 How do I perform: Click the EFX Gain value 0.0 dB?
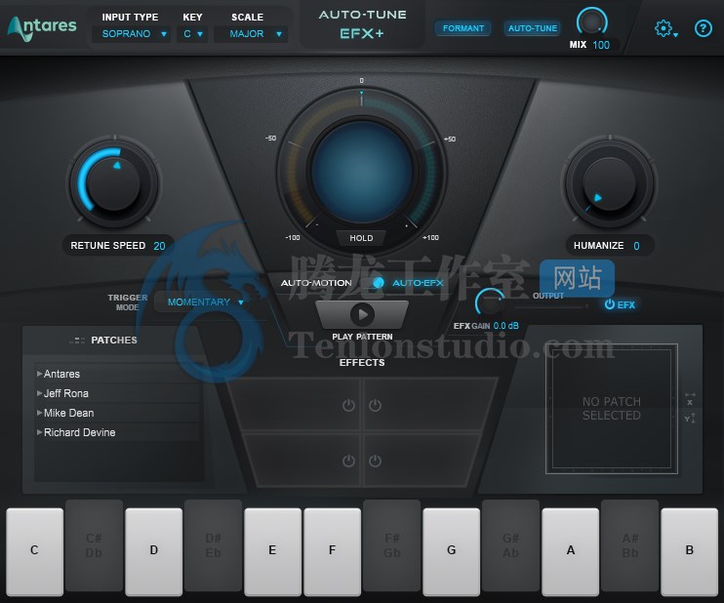point(505,326)
